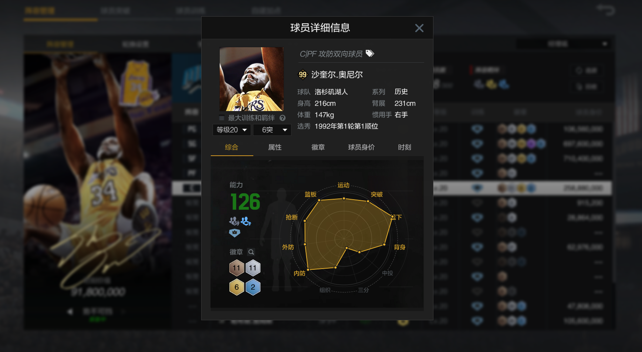642x352 pixels.
Task: Click the gold badge showing 6
Action: click(x=237, y=287)
